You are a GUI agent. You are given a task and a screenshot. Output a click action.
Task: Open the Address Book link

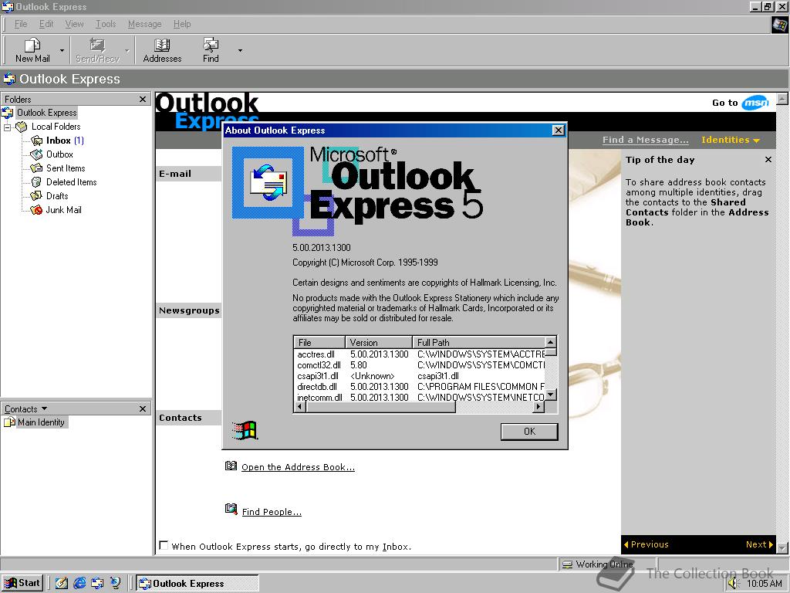[299, 467]
